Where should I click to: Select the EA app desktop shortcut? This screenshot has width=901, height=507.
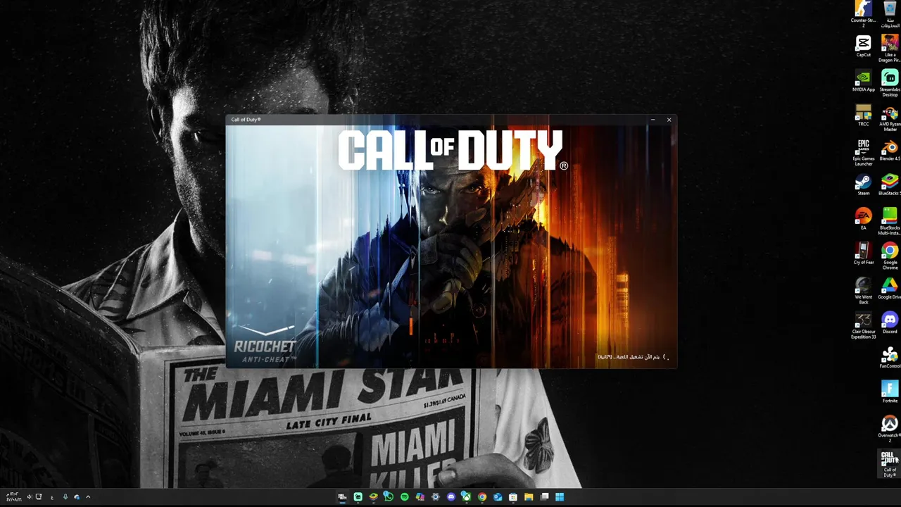point(864,218)
